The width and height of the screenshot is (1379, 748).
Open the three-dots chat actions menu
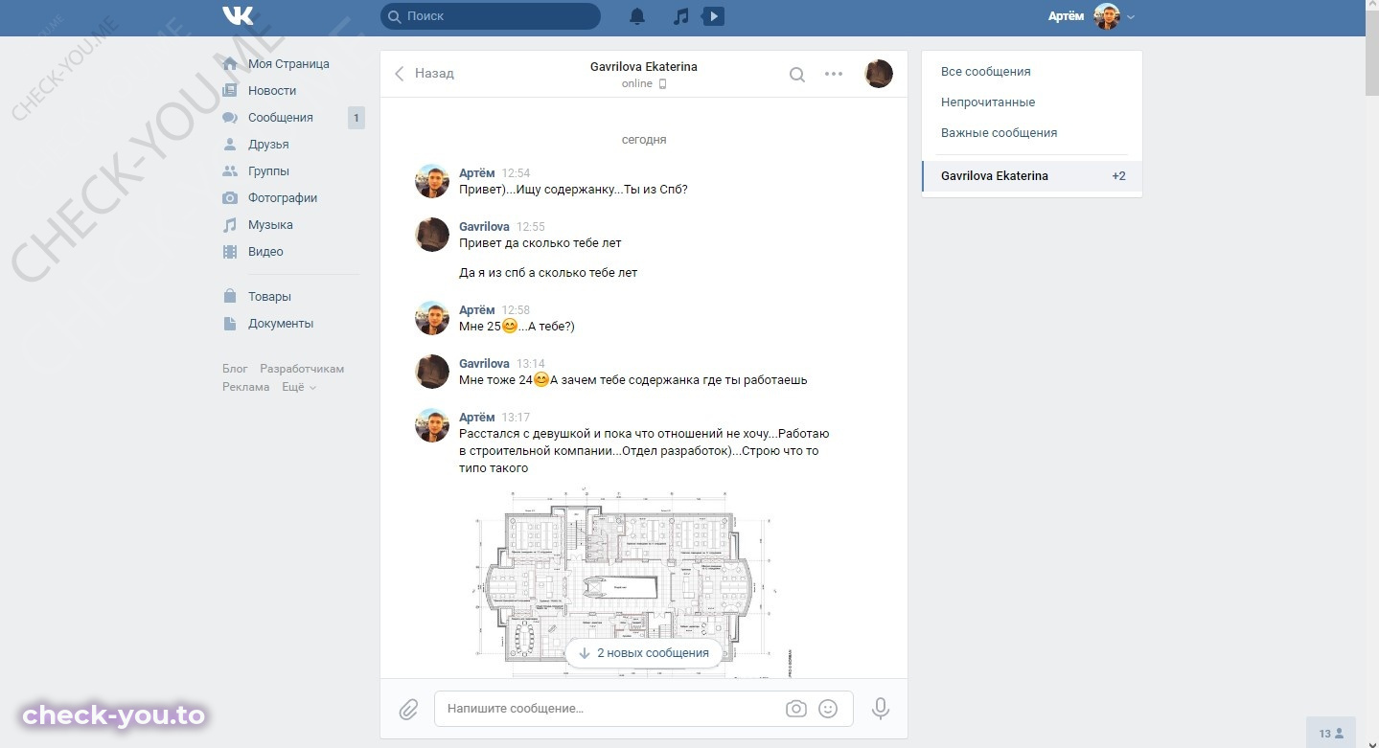click(x=834, y=74)
